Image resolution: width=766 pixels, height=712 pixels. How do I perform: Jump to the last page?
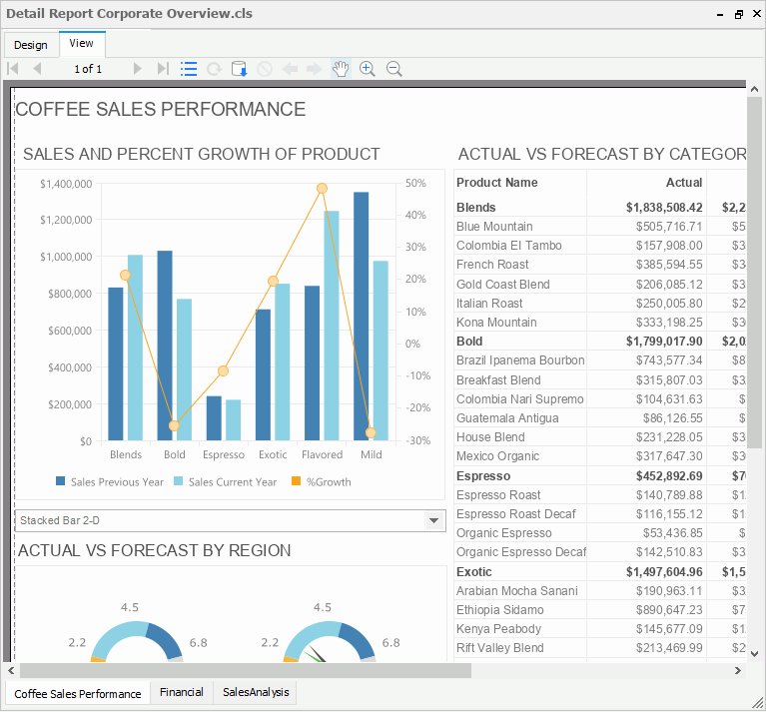tap(163, 69)
